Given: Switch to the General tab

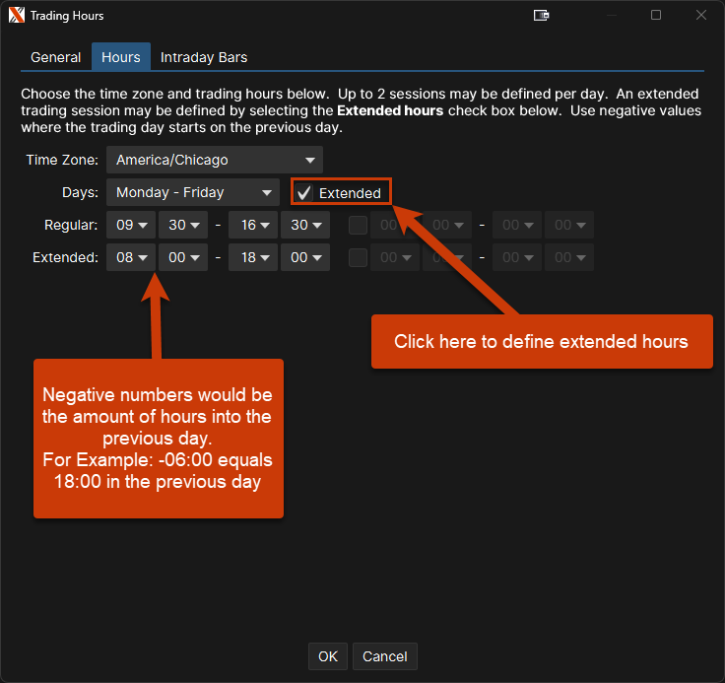Looking at the screenshot, I should coord(56,57).
